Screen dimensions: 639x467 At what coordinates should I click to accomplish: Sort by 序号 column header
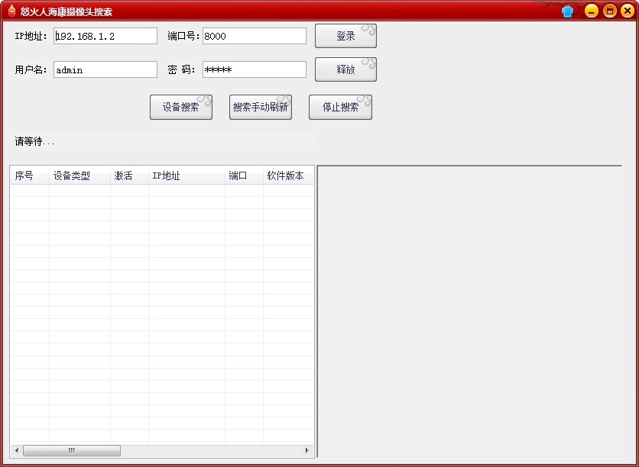[30, 176]
